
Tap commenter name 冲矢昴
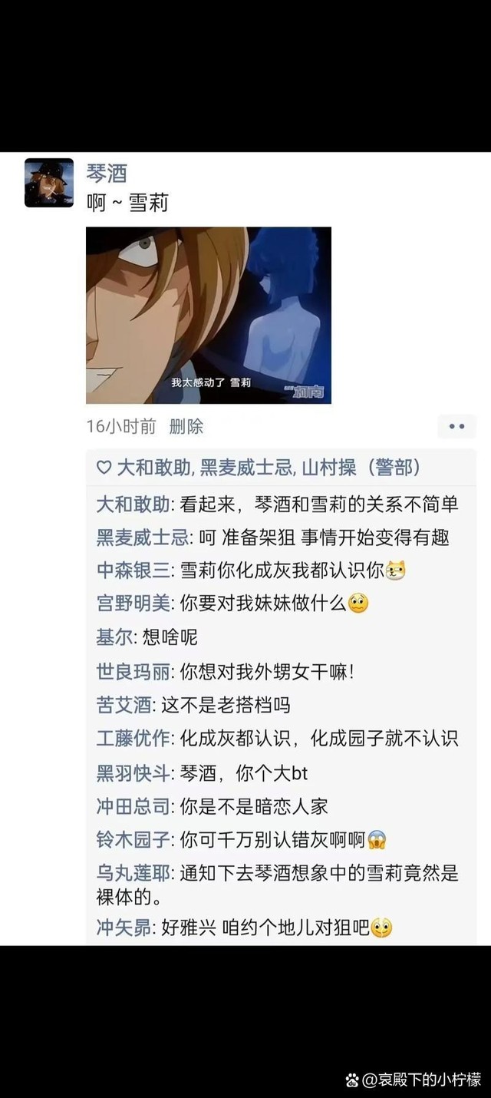[x=124, y=928]
